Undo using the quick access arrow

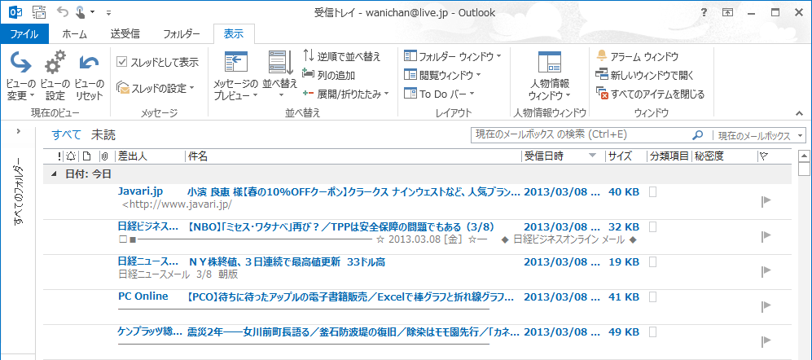coord(62,11)
